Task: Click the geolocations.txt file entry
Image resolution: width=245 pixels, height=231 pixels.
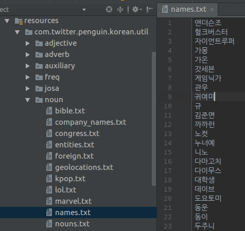Action: click(x=84, y=167)
